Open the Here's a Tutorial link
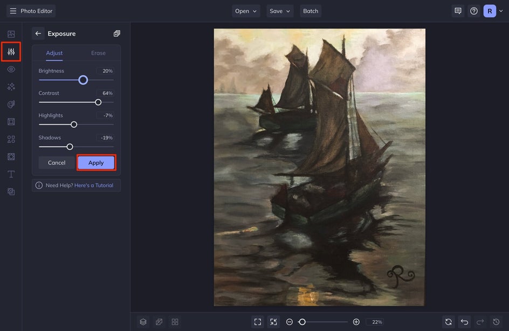Image resolution: width=509 pixels, height=331 pixels. click(94, 185)
